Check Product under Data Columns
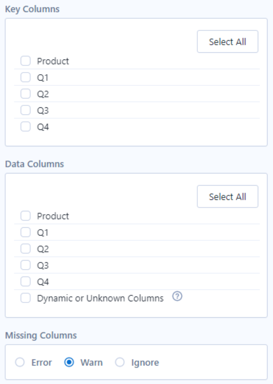The width and height of the screenshot is (273, 384). pyautogui.click(x=25, y=216)
